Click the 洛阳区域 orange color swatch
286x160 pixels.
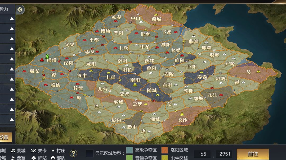165,150
